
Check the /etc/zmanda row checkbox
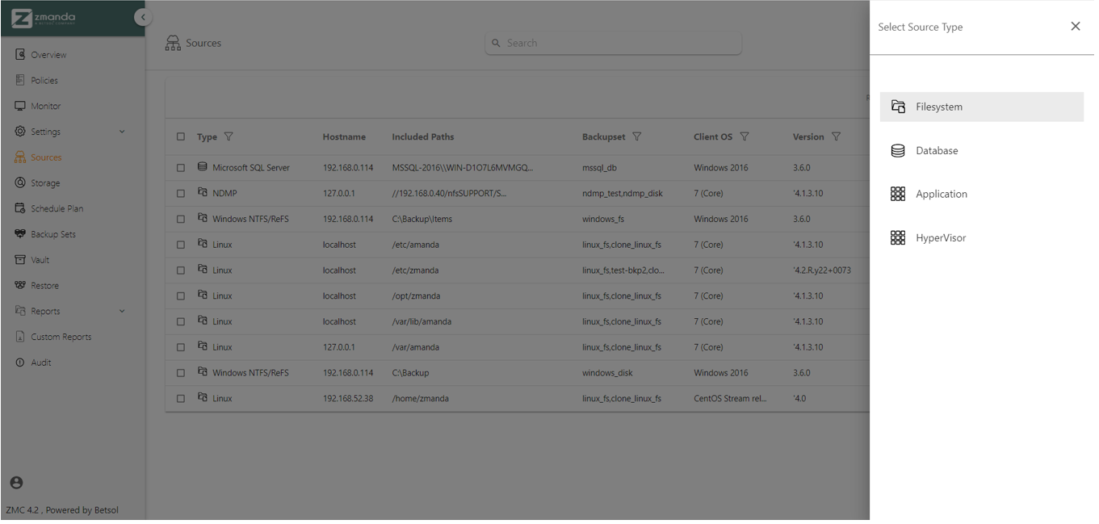point(181,270)
